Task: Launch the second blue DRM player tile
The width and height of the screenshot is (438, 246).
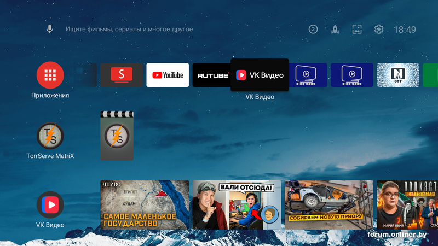Action: click(352, 75)
